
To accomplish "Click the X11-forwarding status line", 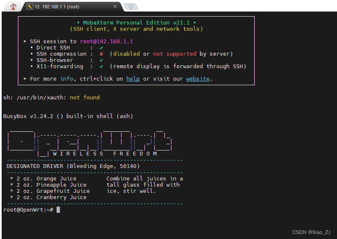I will click(138, 67).
